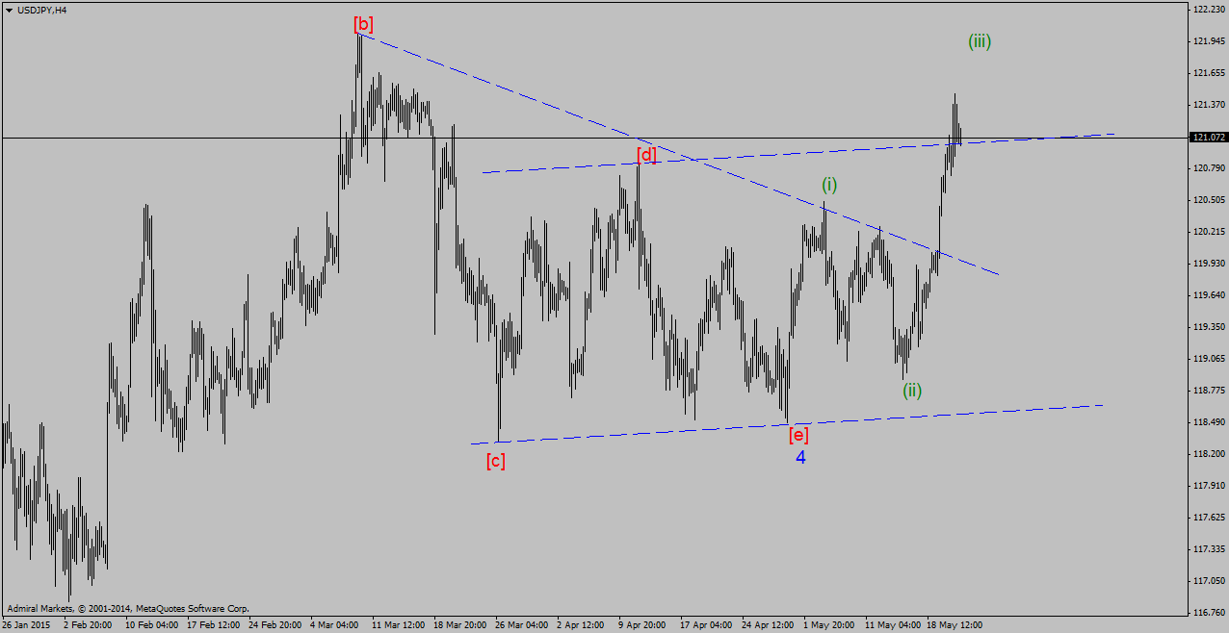Click the 118.490 price axis label
The width and height of the screenshot is (1229, 633).
(x=1208, y=422)
